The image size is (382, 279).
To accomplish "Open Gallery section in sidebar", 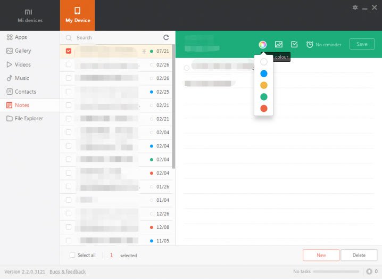I will pyautogui.click(x=30, y=51).
